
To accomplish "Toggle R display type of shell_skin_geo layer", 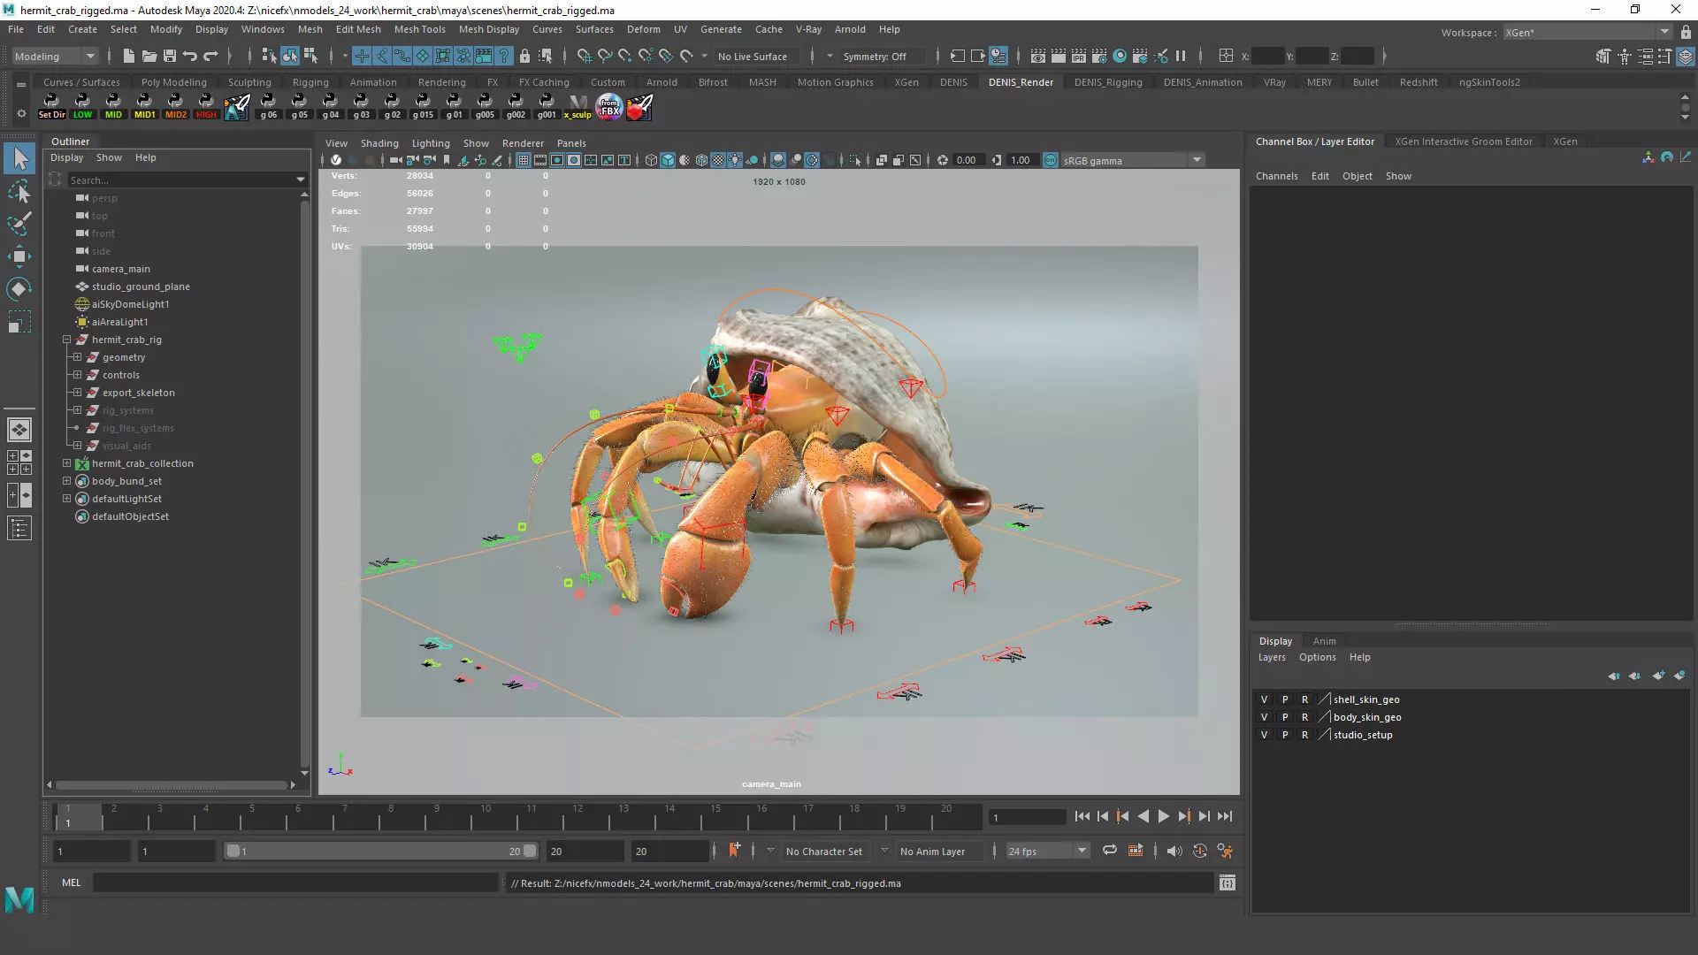I will (x=1304, y=699).
